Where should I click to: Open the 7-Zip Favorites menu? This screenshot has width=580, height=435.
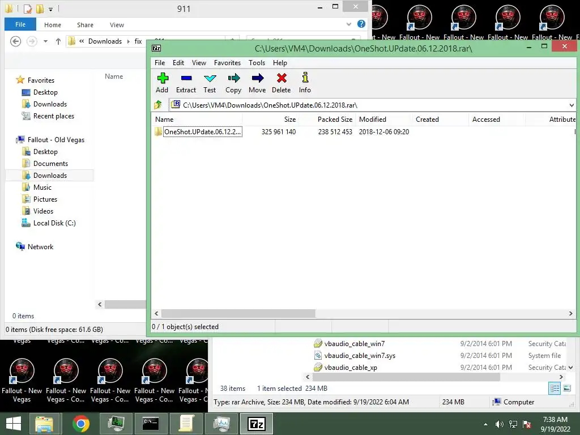click(227, 63)
